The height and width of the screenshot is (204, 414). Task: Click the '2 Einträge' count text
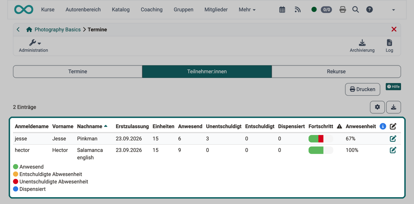[24, 107]
